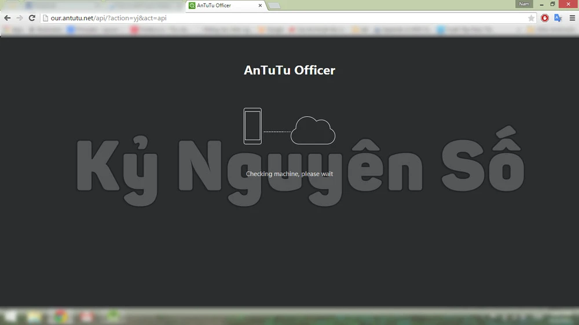Image resolution: width=579 pixels, height=325 pixels.
Task: Reload the current page
Action: point(32,18)
